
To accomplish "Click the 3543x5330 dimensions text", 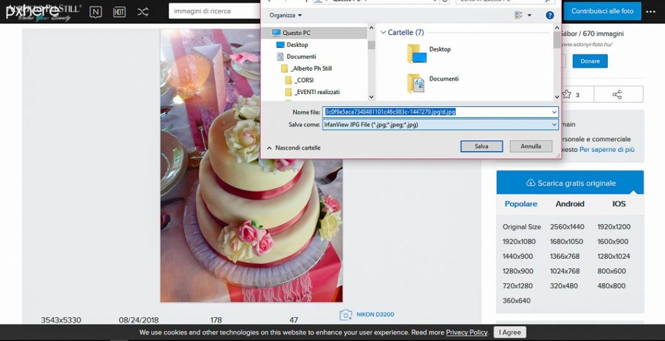I will coord(60,320).
